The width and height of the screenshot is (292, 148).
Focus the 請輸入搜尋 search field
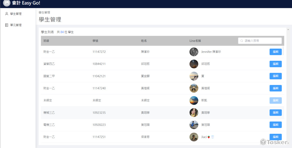pos(260,41)
